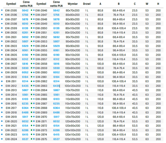Select dimension 120x120x200
This screenshot has width=166, height=143.
pyautogui.click(x=72, y=139)
